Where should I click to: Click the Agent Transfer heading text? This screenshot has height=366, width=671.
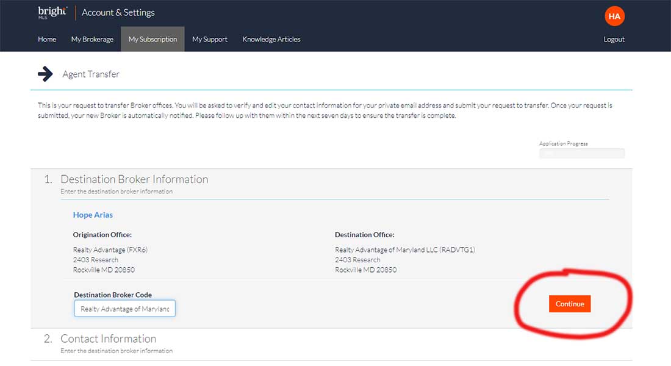[x=91, y=74]
